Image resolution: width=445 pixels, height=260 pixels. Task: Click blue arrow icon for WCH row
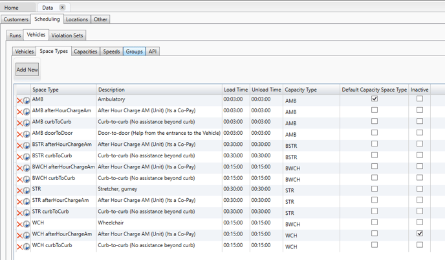[x=27, y=224]
